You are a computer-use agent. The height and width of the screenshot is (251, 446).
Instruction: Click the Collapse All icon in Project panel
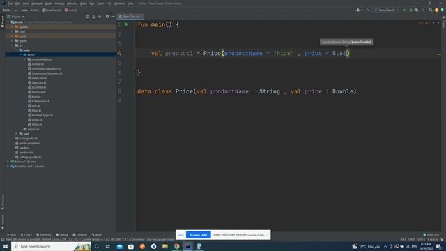coord(100,17)
